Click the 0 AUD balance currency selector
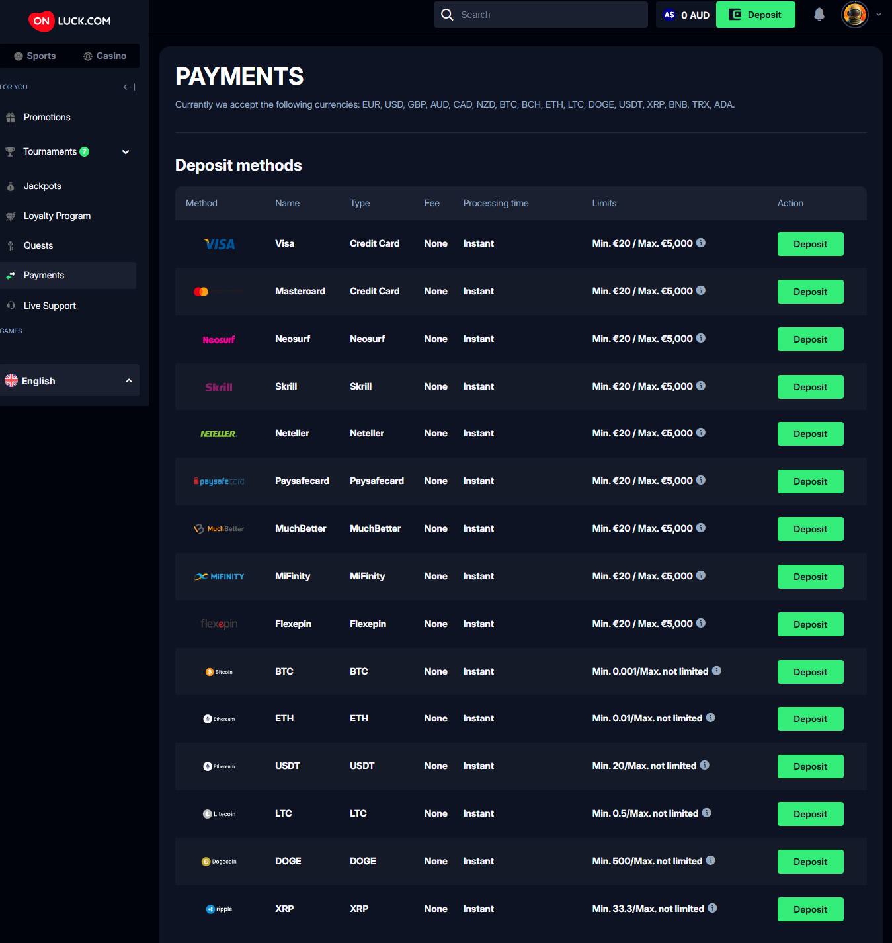This screenshot has height=943, width=892. tap(686, 15)
